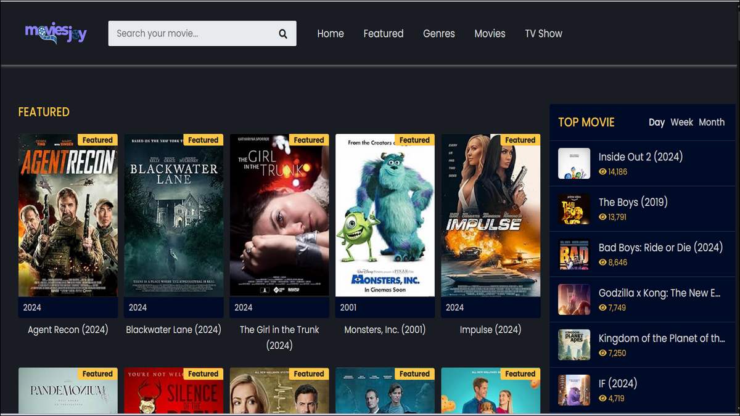Click Inside Out 2 thumbnail in Top Movie
This screenshot has height=416, width=740.
574,163
